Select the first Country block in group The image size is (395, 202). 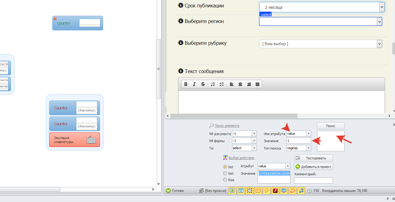(x=75, y=108)
